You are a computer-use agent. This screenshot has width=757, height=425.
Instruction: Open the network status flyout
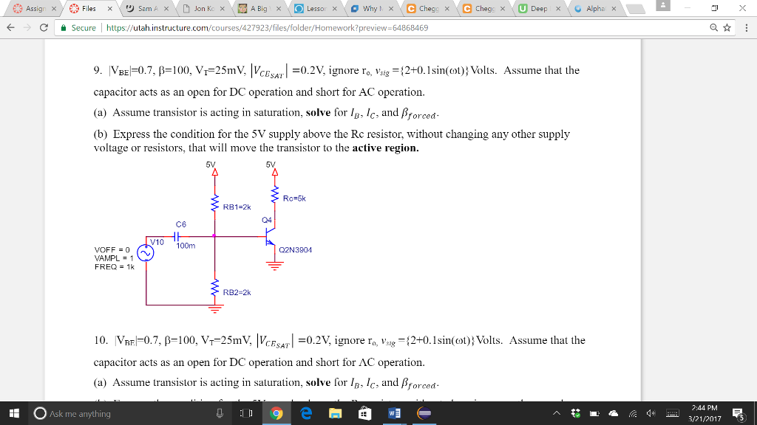click(x=632, y=413)
